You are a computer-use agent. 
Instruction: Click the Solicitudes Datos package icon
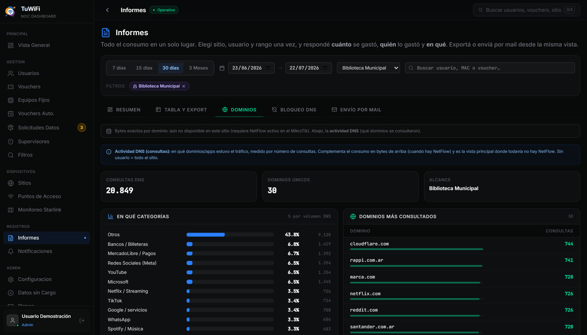pyautogui.click(x=11, y=128)
